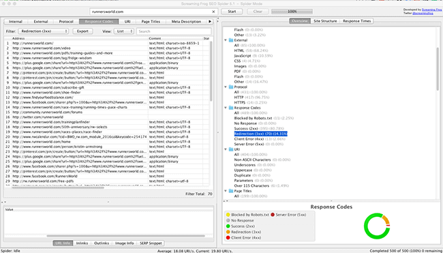Click the green Success (2xx) legend dot
Screen dimensions: 443x253
(228, 226)
